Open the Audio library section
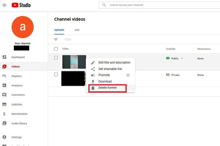This screenshot has height=146, width=220. [x=19, y=123]
